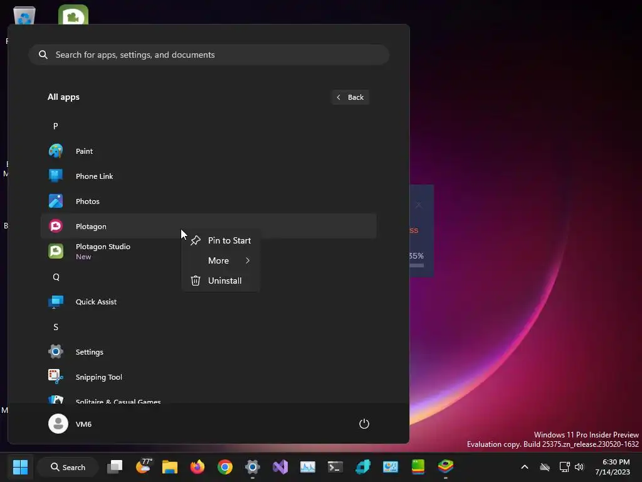Open the Settings gear on the taskbar
Screen dimensions: 642x482
(x=252, y=467)
